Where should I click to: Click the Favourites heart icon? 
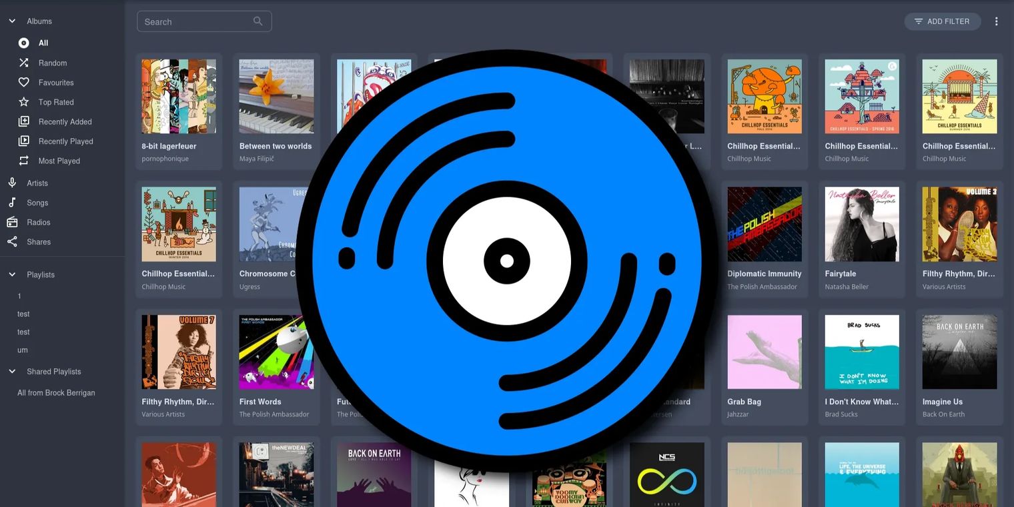pos(24,82)
